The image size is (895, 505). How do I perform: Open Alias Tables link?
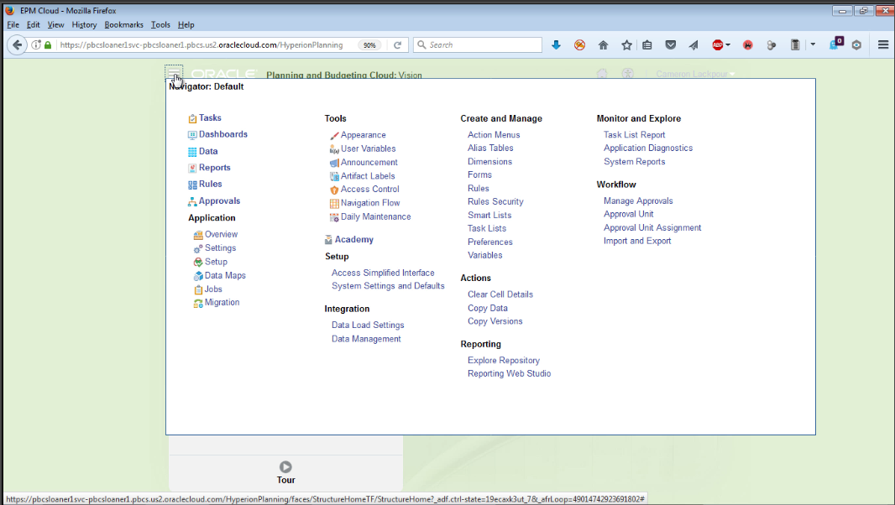pos(490,148)
